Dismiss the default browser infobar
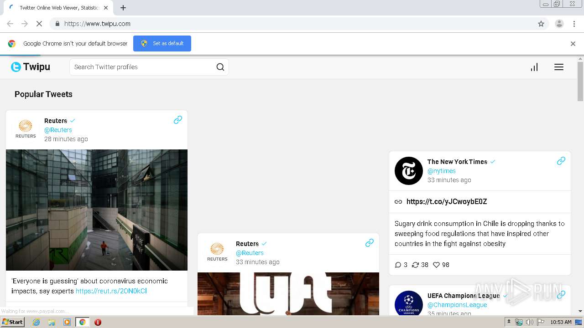This screenshot has height=328, width=584. tap(573, 44)
